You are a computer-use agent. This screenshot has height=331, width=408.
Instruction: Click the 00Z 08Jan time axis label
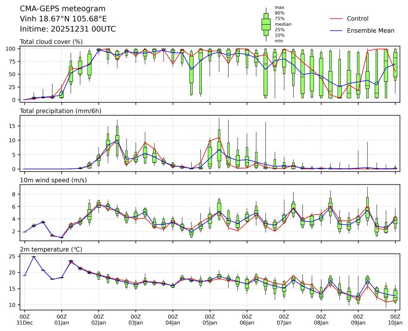pyautogui.click(x=321, y=319)
